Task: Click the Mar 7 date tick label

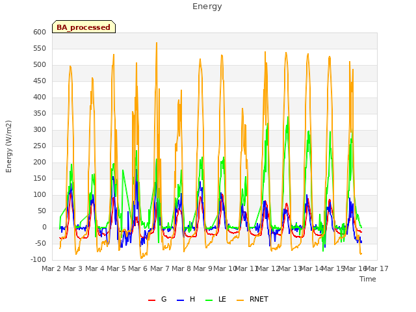Action: pos(160,268)
